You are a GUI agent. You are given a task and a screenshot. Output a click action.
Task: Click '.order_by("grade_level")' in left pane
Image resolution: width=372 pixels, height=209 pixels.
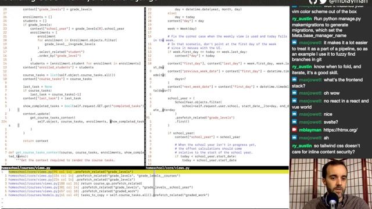point(59,56)
